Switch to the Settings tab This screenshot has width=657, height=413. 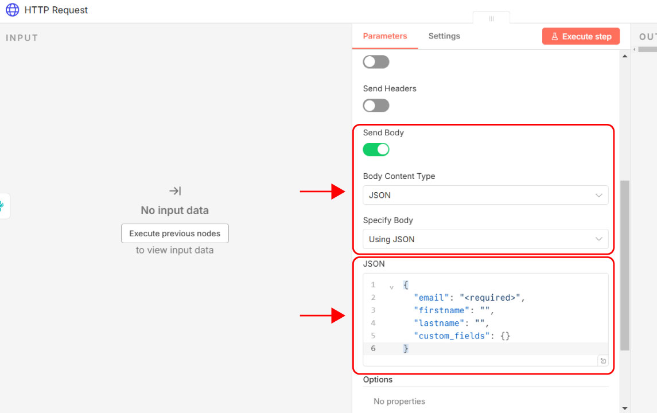(x=444, y=36)
